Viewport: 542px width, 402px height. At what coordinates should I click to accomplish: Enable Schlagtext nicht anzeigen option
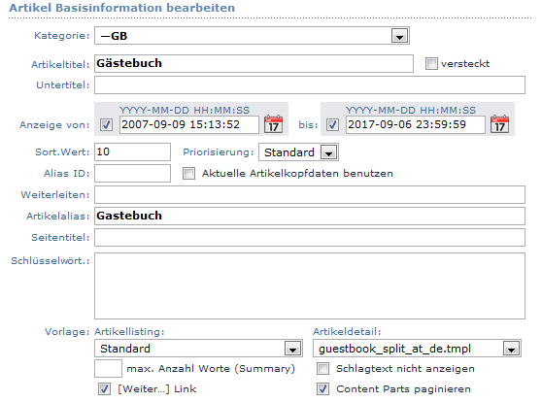pos(322,368)
